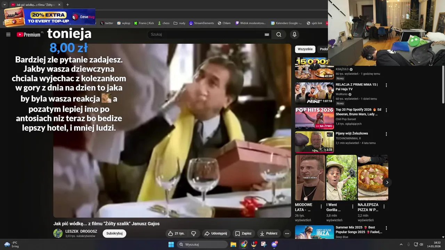445x250 pixels.
Task: Open the LESZEK DROGOSZ channel avatar
Action: (x=58, y=233)
